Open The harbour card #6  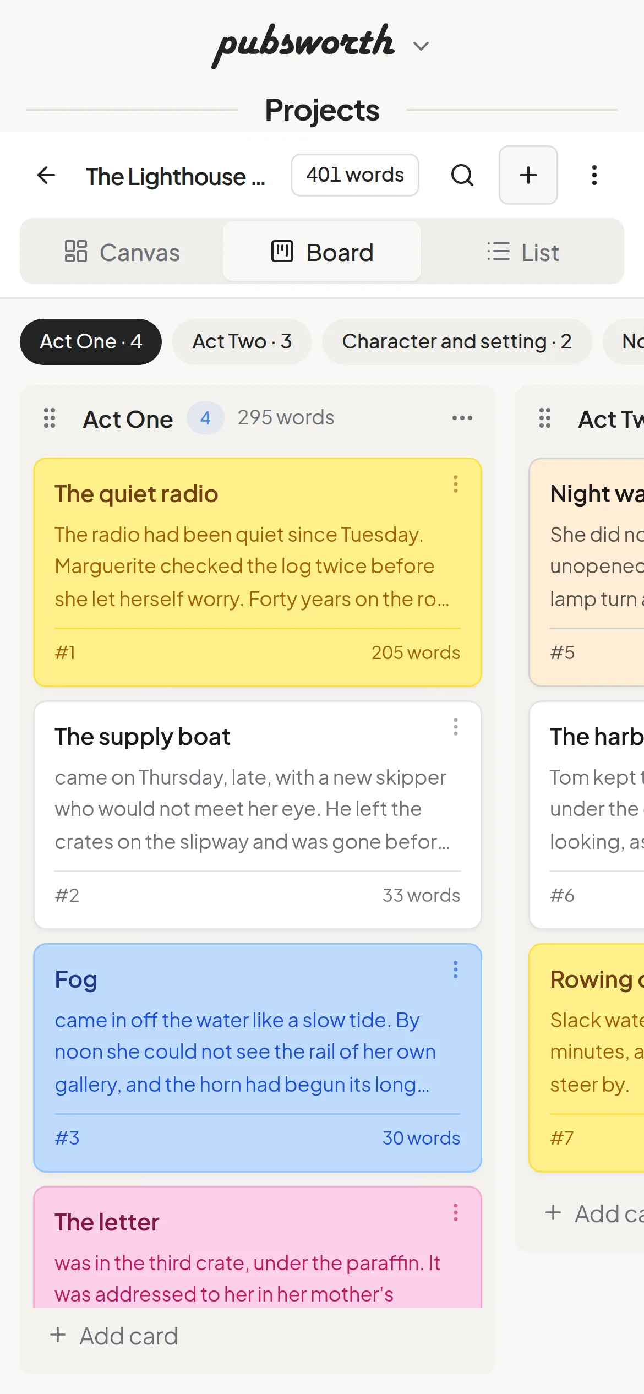pos(587,815)
